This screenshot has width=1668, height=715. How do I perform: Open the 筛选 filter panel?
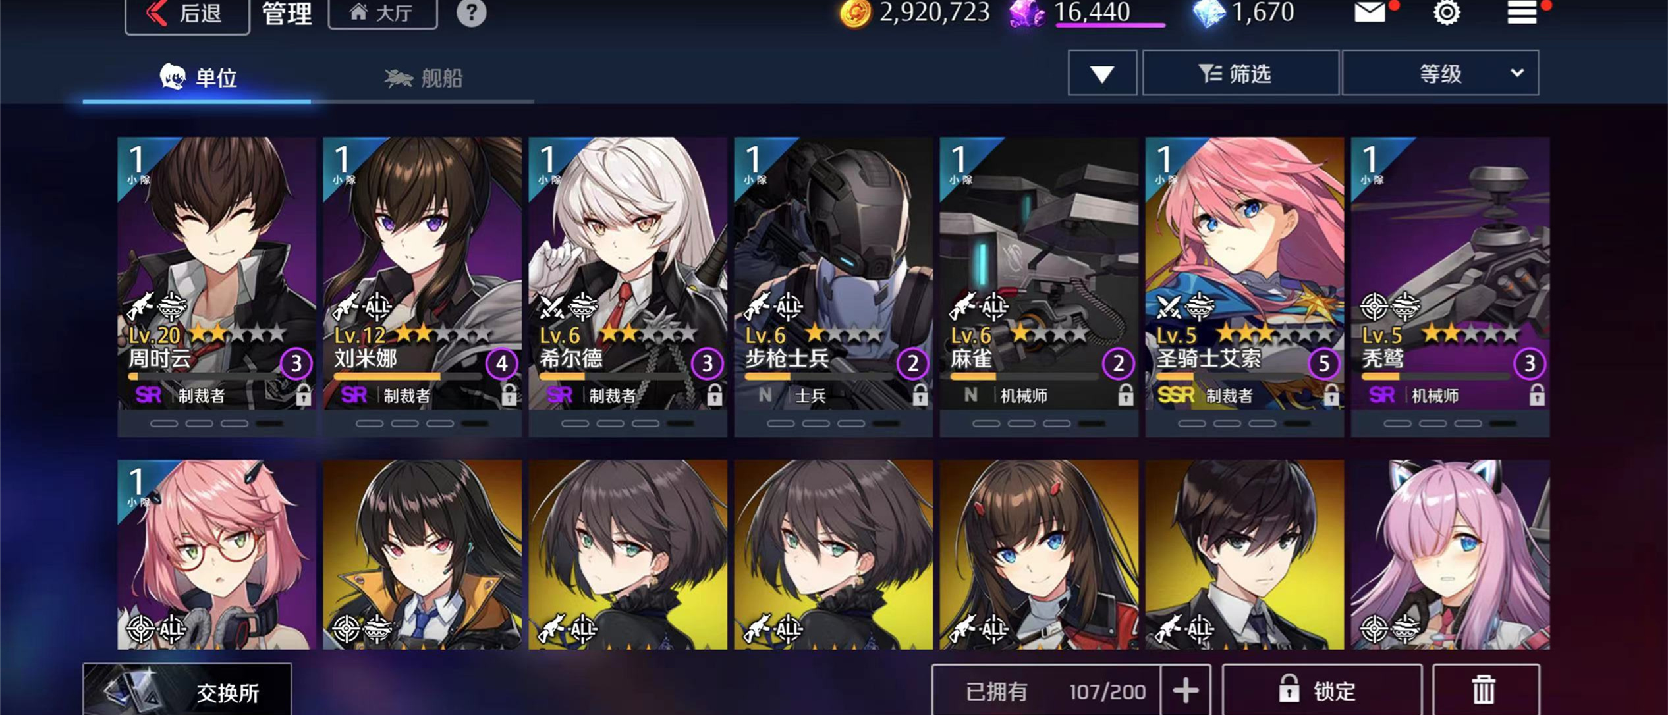tap(1240, 73)
